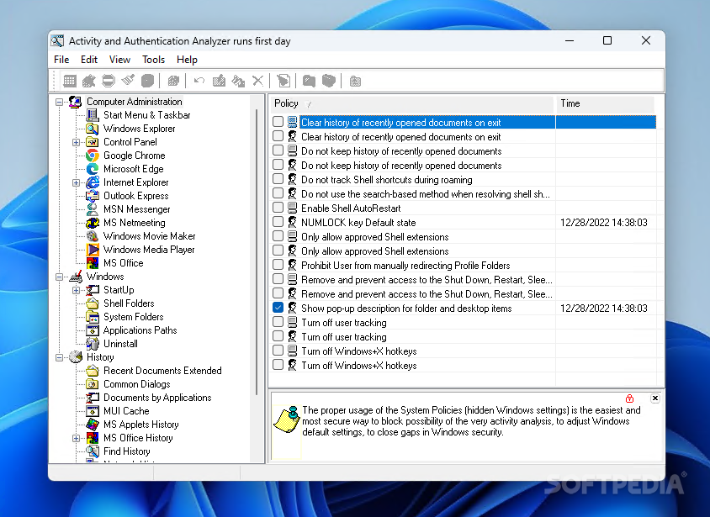Collapse the History tree node
This screenshot has height=517, width=710.
click(60, 358)
